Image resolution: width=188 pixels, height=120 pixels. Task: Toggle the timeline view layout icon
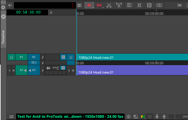136,117
